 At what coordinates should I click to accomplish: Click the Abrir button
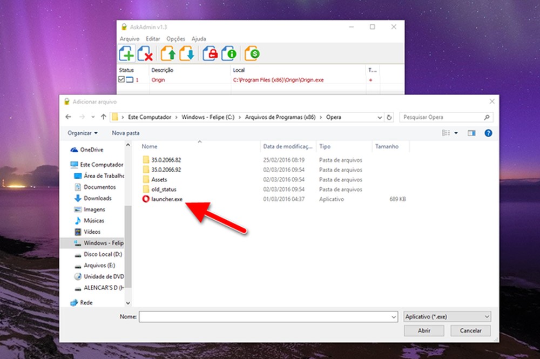pyautogui.click(x=424, y=330)
